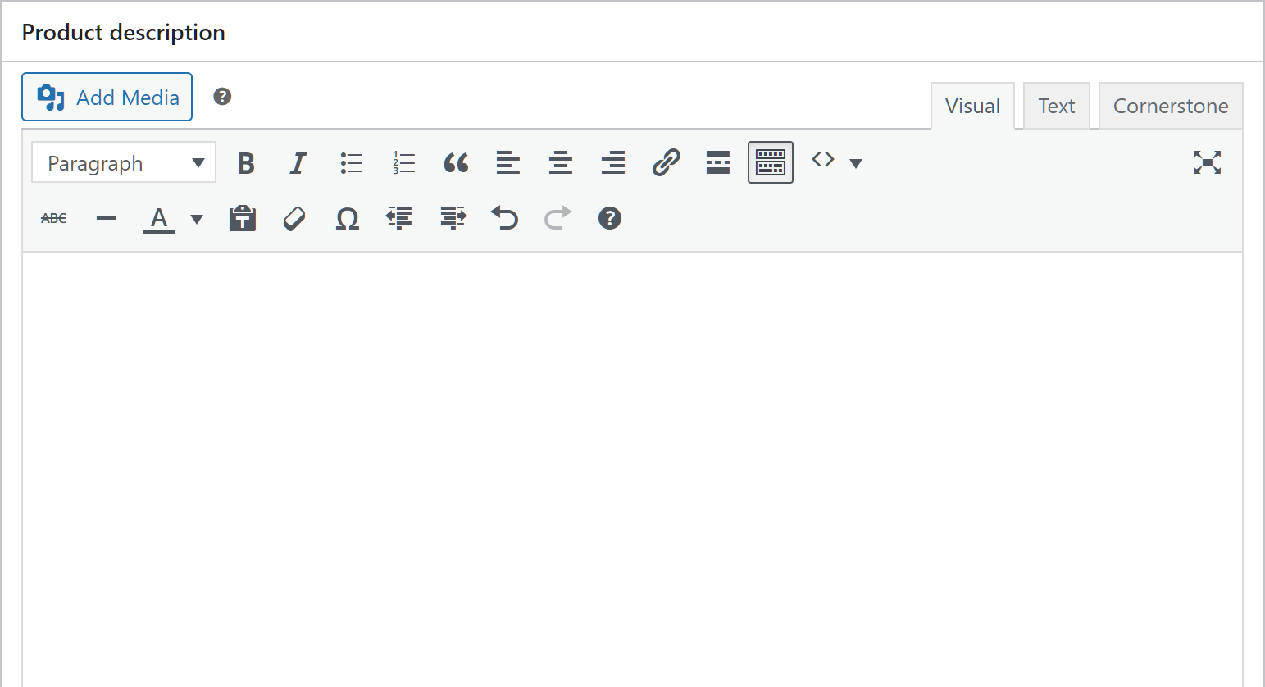Align text center
Screen dimensions: 1265x687
[x=561, y=162]
